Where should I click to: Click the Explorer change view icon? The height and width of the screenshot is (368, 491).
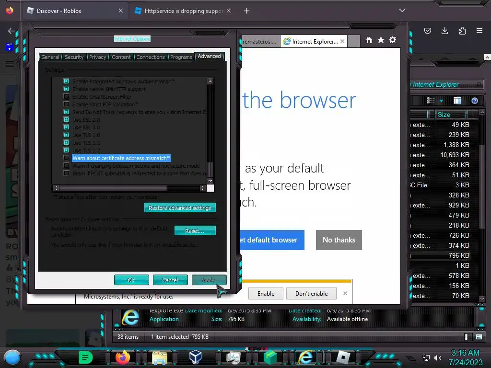point(431,101)
